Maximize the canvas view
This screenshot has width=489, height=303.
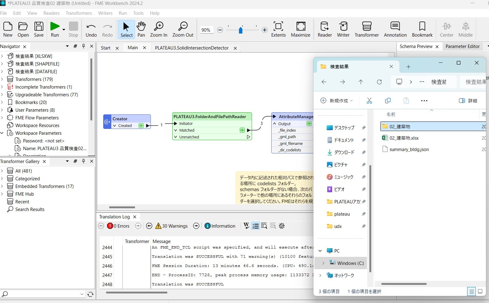pyautogui.click(x=300, y=30)
